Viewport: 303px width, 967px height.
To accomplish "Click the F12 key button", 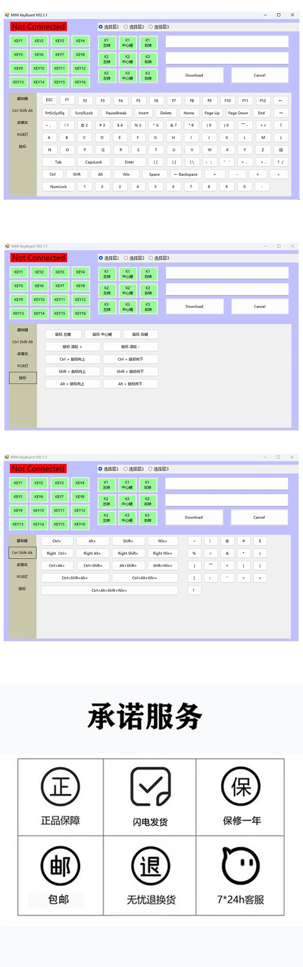I will (263, 101).
